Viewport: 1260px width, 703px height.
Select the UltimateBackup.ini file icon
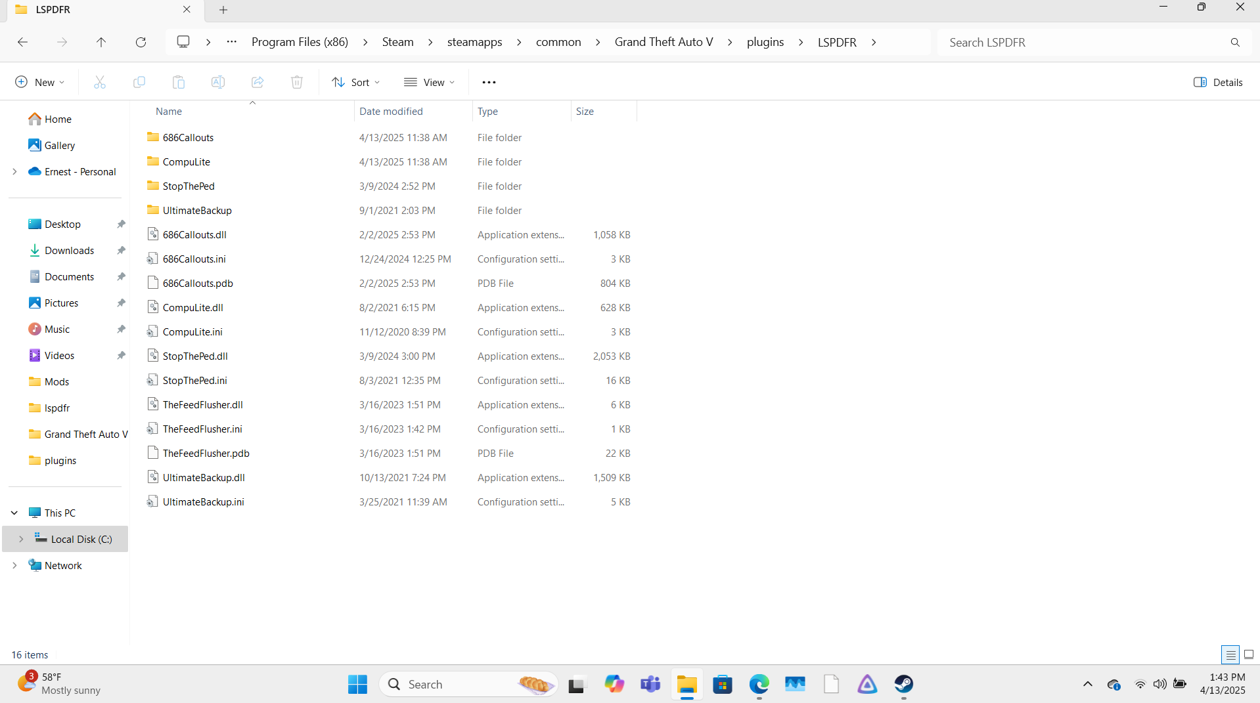pyautogui.click(x=153, y=501)
